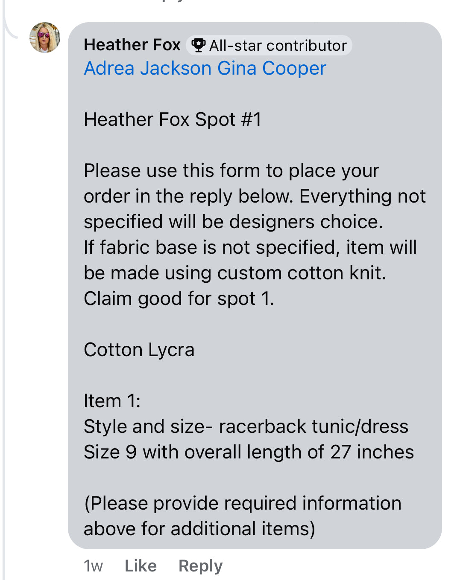
Task: Click the 1w comment timestamp
Action: click(93, 566)
